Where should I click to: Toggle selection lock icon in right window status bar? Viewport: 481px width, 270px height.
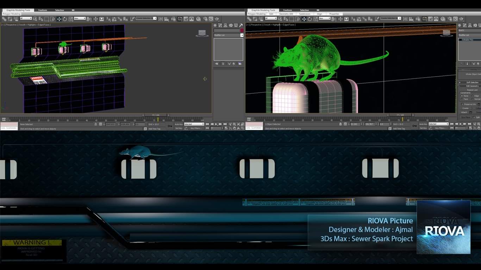point(341,124)
